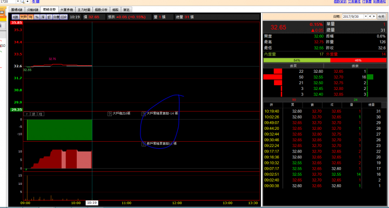
Task: Click help icon beside 大戶進出0張
Action: (109, 114)
